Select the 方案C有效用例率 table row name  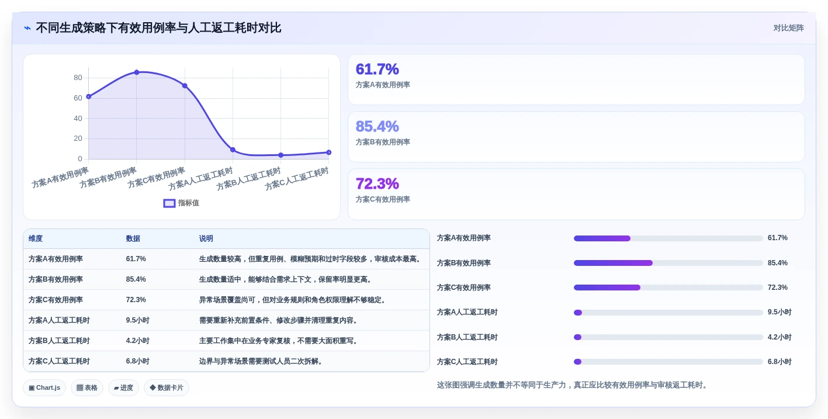tap(56, 300)
